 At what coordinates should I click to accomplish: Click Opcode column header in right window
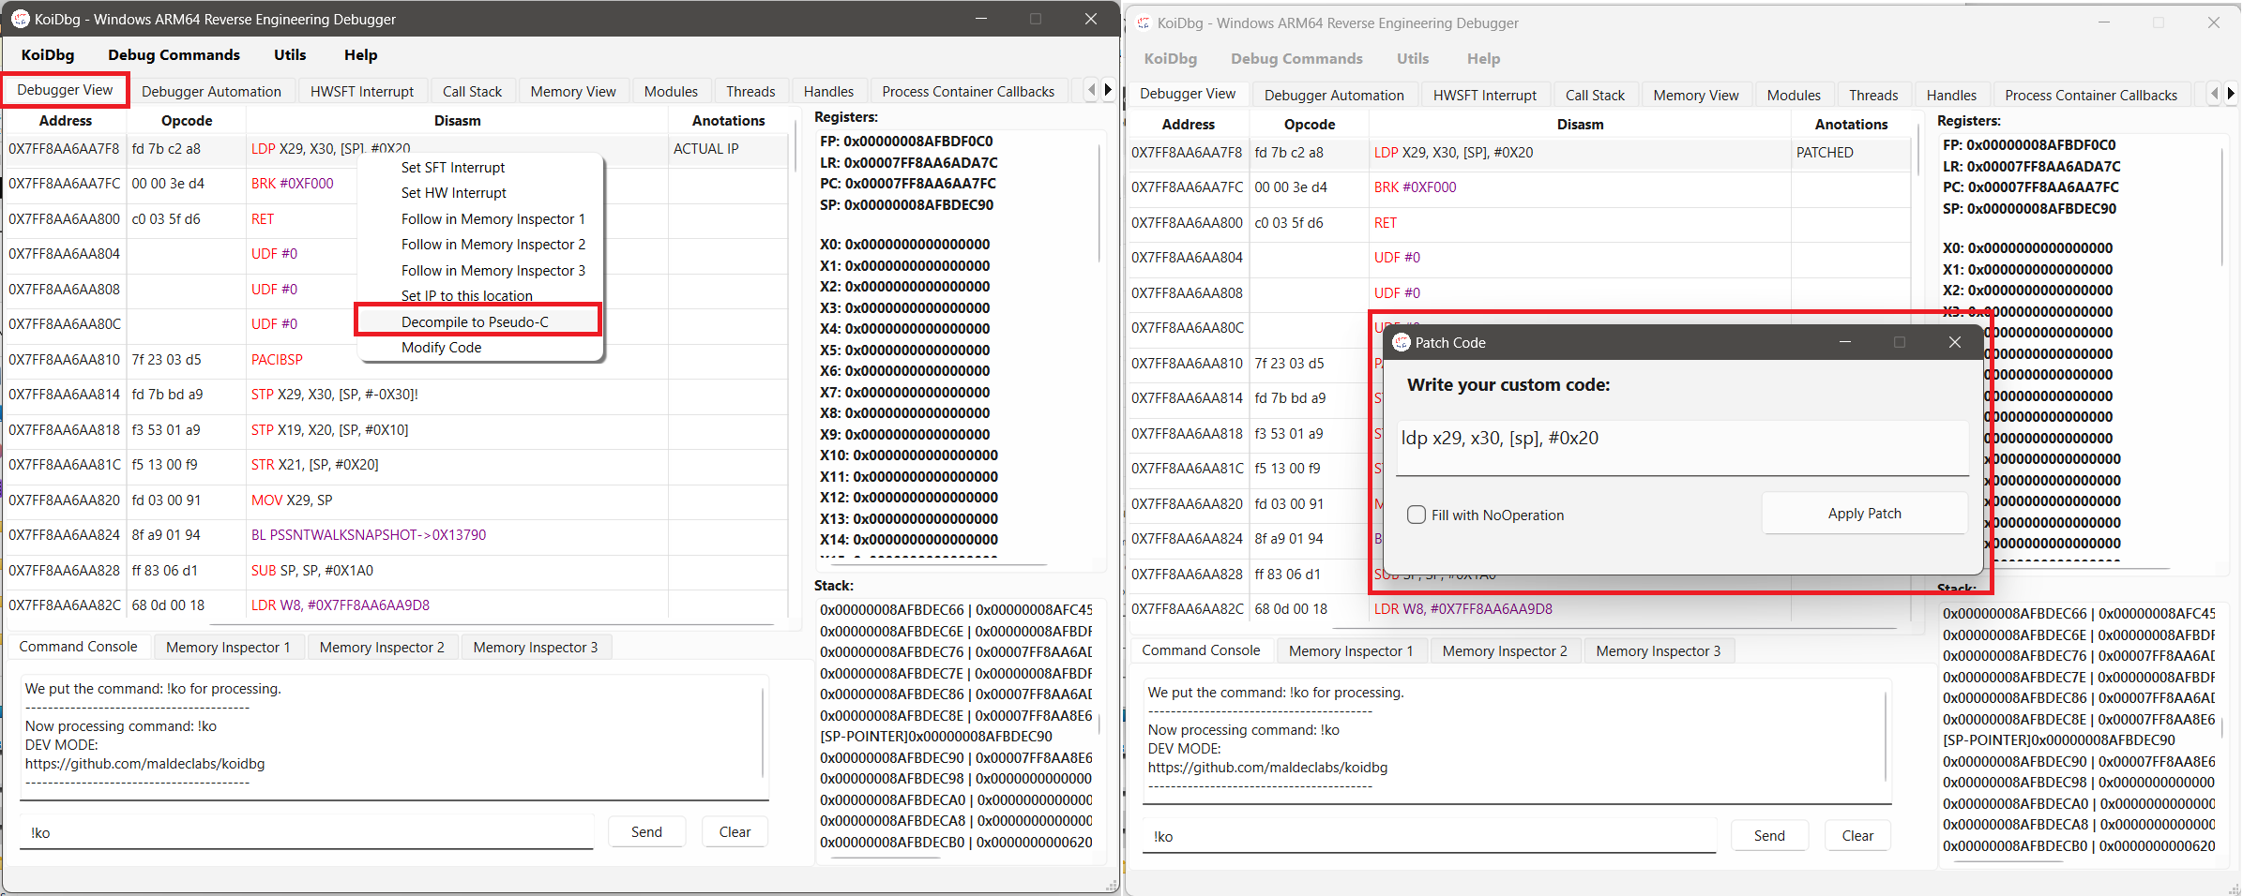point(1310,124)
